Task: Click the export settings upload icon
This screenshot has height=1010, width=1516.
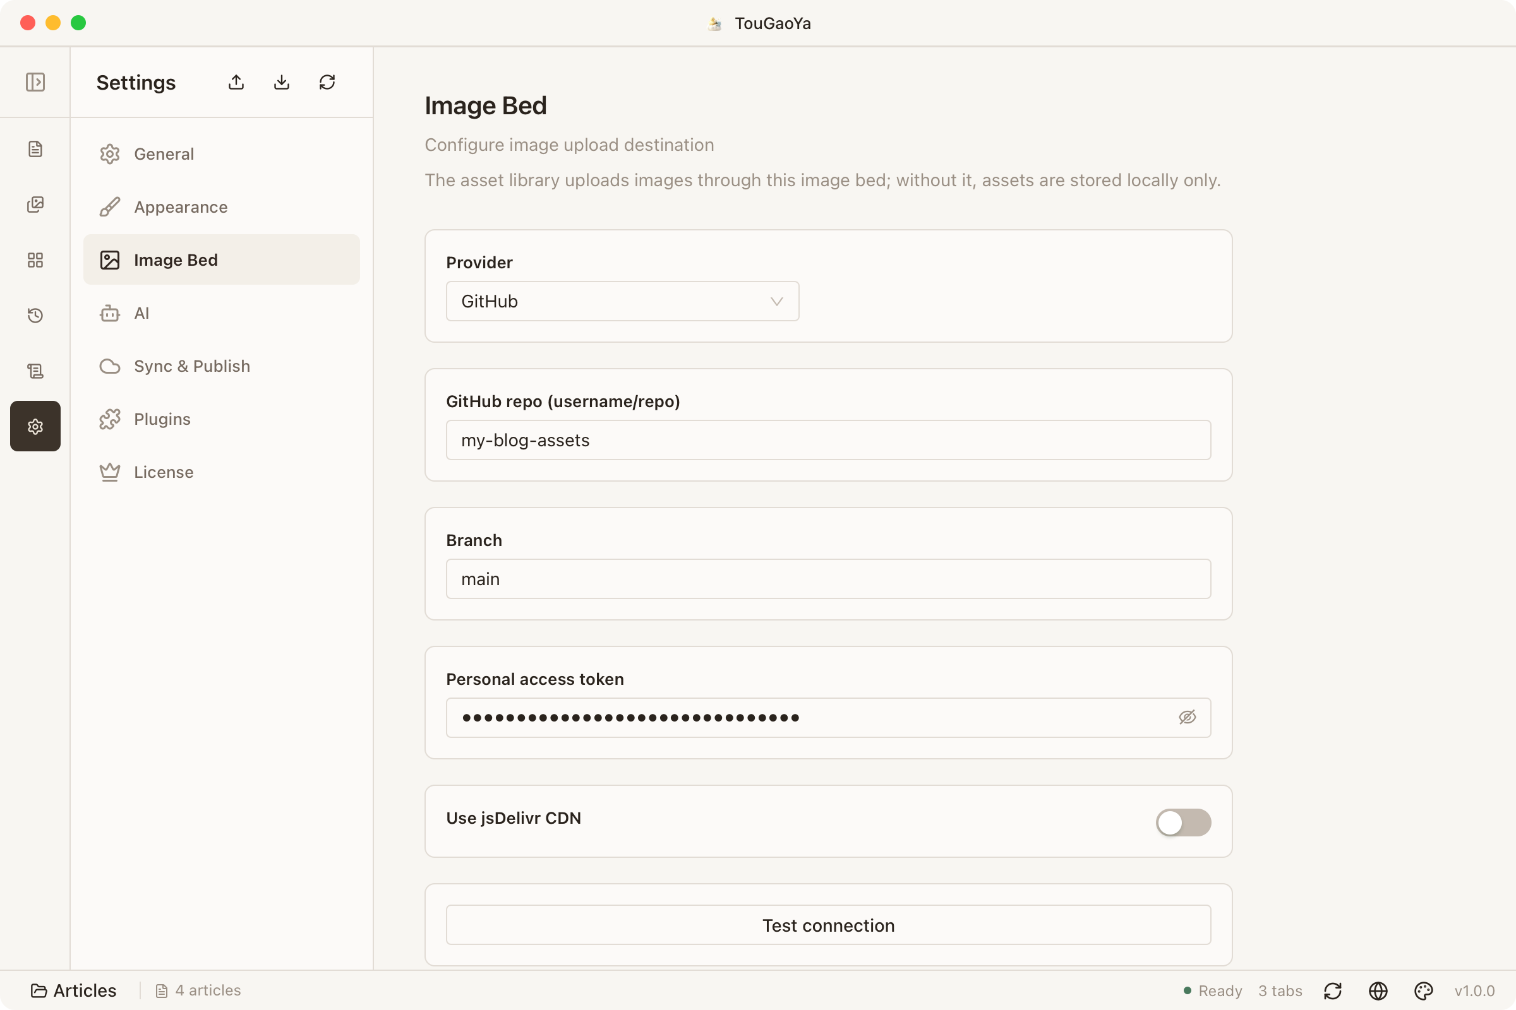Action: click(x=236, y=82)
